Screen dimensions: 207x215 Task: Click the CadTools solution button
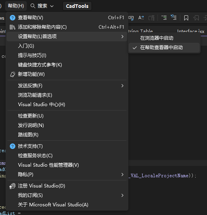click(77, 6)
